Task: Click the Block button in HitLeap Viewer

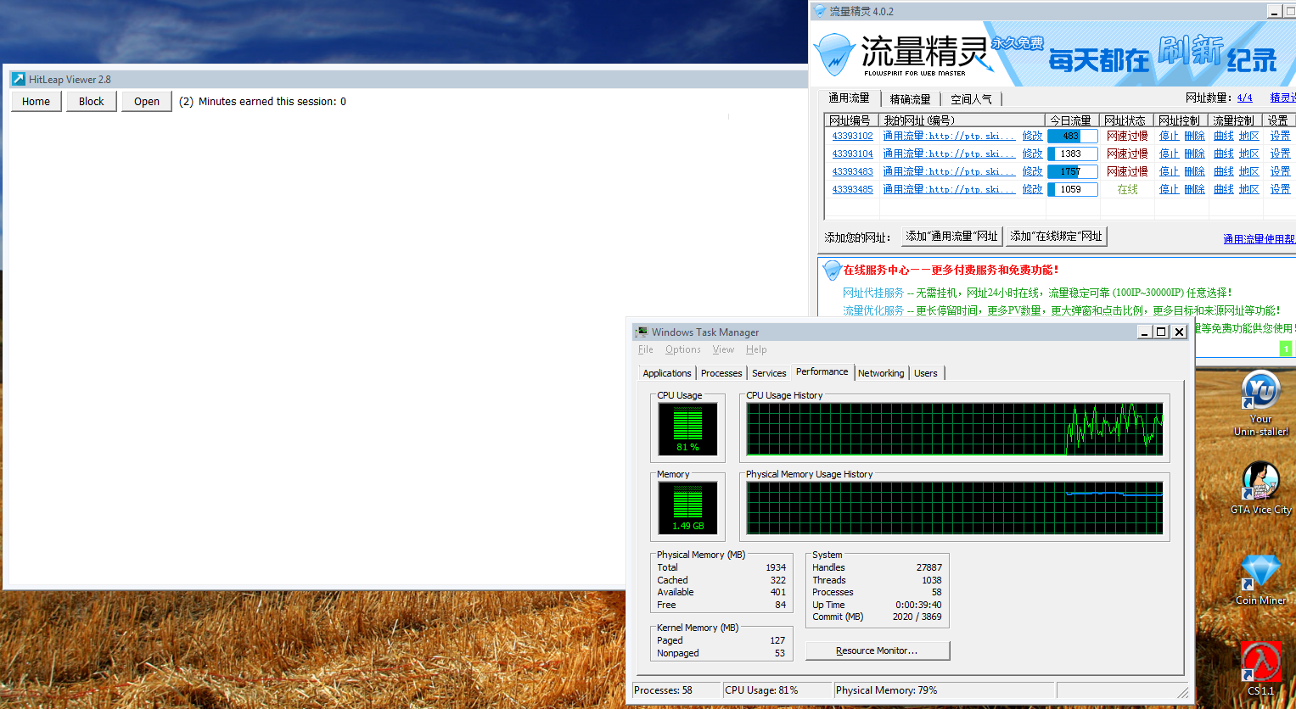Action: 91,101
